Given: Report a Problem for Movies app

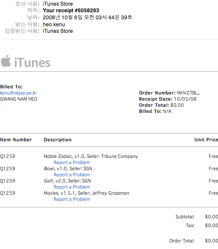Looking at the screenshot, I should pyautogui.click(x=72, y=199).
